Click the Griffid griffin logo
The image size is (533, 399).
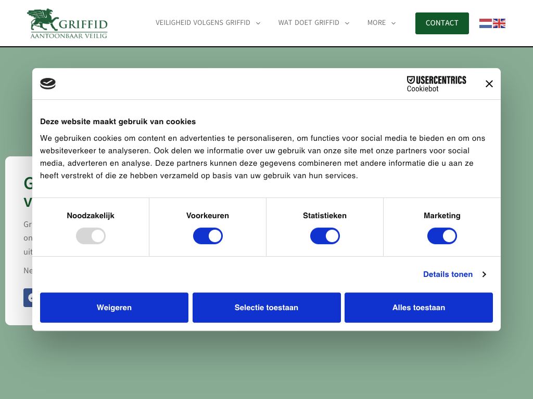[67, 24]
